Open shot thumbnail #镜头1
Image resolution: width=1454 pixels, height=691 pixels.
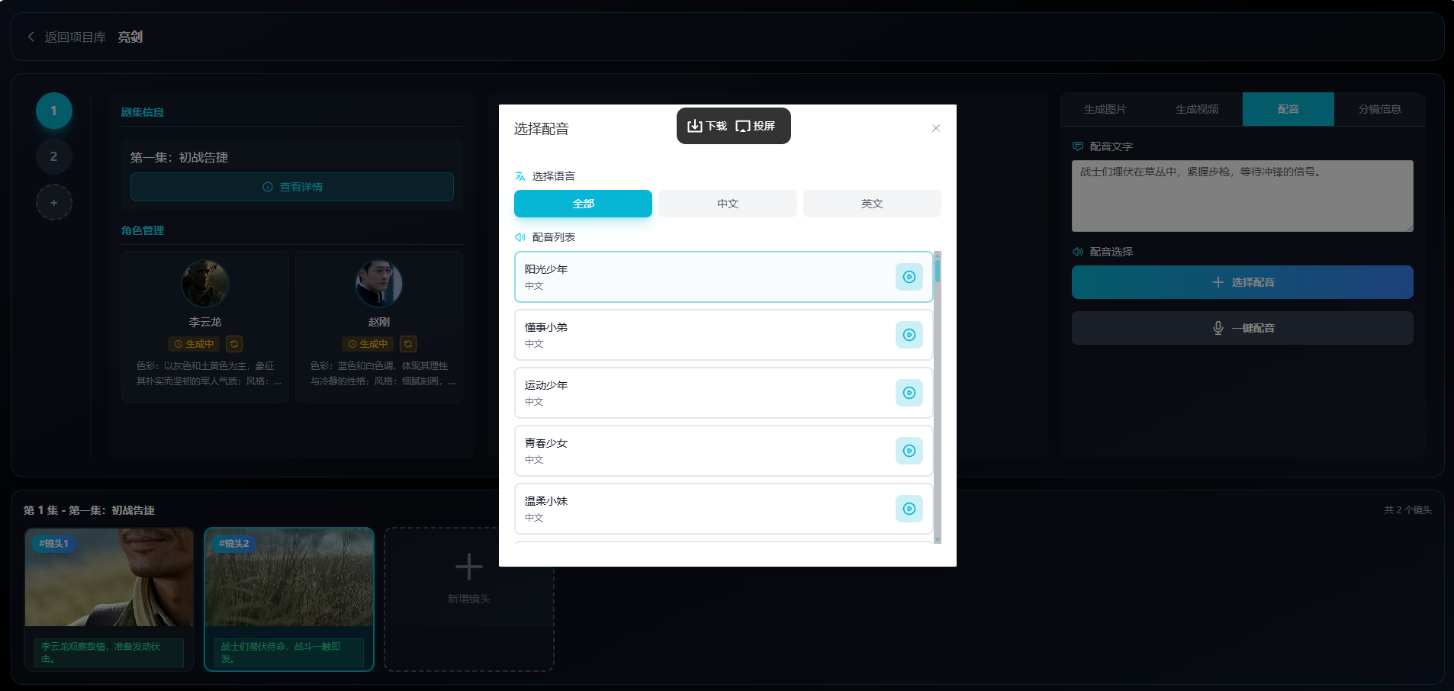[109, 577]
